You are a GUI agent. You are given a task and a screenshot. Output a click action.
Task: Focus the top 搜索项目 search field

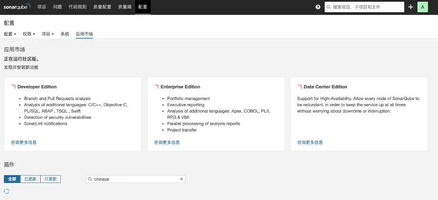click(364, 7)
